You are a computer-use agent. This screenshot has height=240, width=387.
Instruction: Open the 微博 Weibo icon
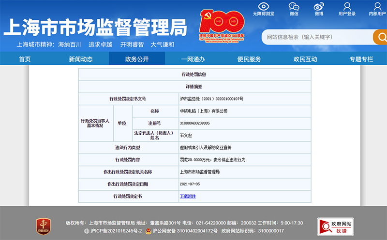[x=318, y=7]
